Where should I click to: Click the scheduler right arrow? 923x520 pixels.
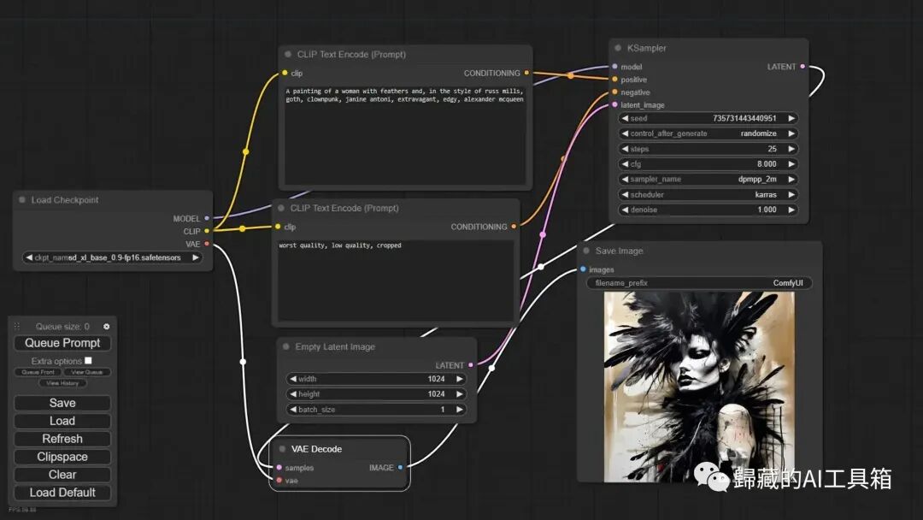[x=791, y=194]
